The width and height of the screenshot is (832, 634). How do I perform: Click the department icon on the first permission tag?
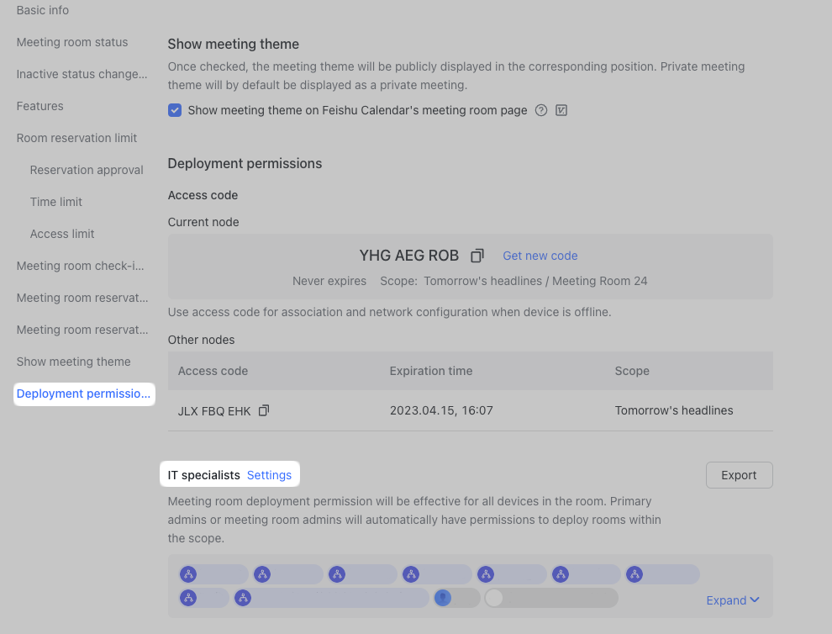point(187,574)
